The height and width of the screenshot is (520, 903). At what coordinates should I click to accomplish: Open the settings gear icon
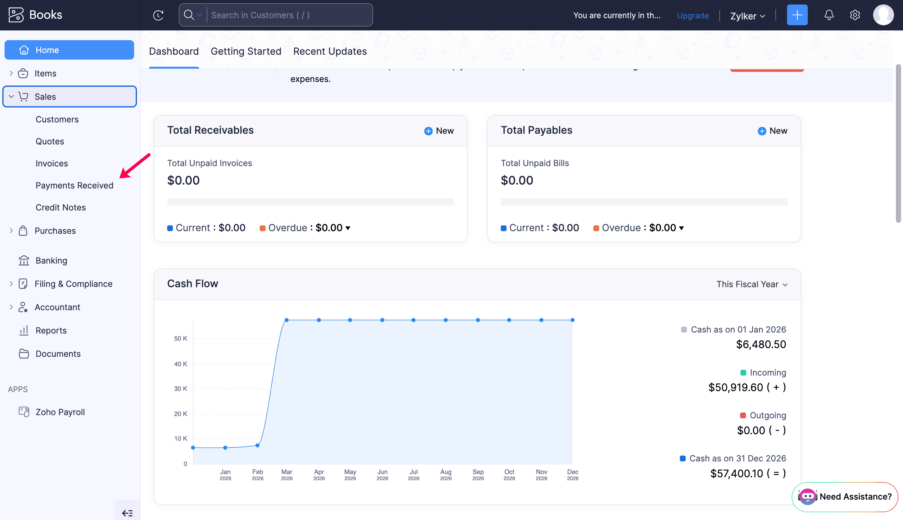point(854,15)
